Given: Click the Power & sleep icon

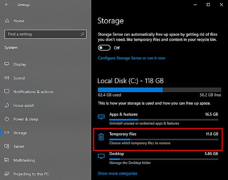Looking at the screenshot, I should (x=7, y=119).
